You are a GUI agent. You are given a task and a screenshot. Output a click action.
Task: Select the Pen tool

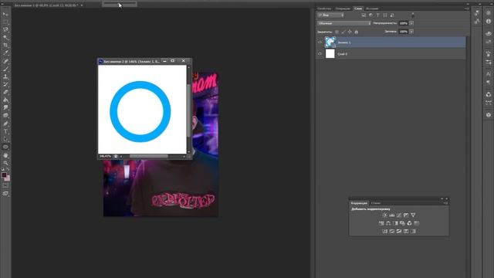click(x=5, y=124)
